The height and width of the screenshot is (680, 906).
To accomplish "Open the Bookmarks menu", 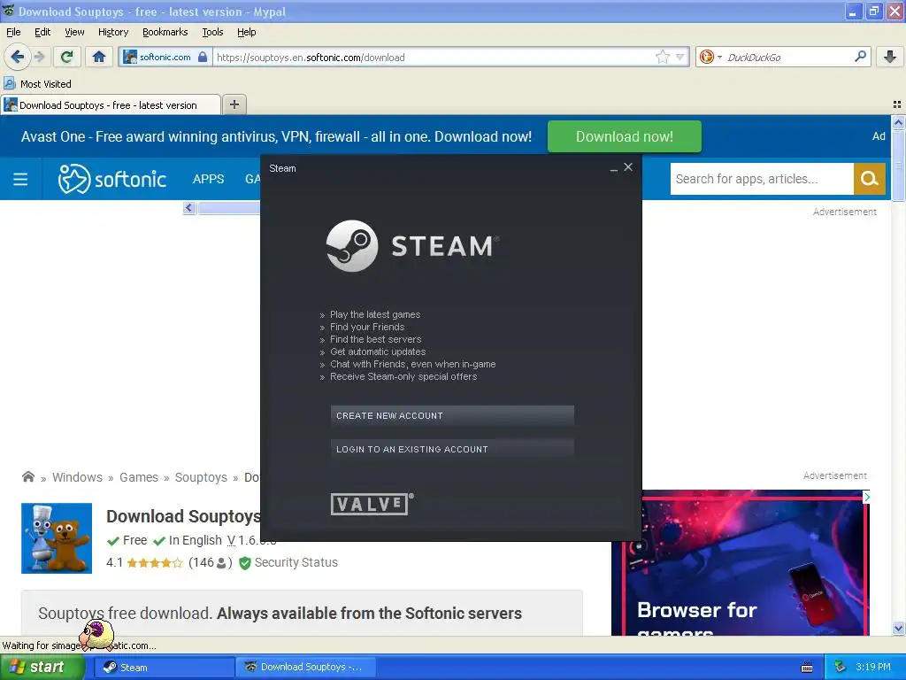I will [165, 32].
